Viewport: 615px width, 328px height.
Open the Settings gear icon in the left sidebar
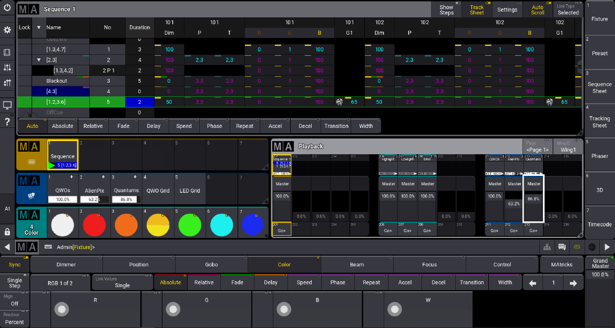tap(7, 30)
